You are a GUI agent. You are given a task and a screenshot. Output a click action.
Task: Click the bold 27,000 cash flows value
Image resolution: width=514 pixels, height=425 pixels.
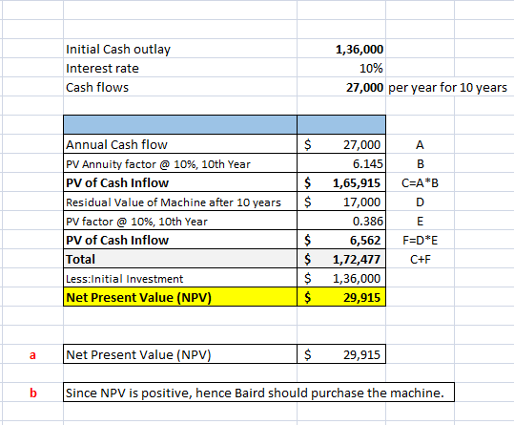click(364, 88)
